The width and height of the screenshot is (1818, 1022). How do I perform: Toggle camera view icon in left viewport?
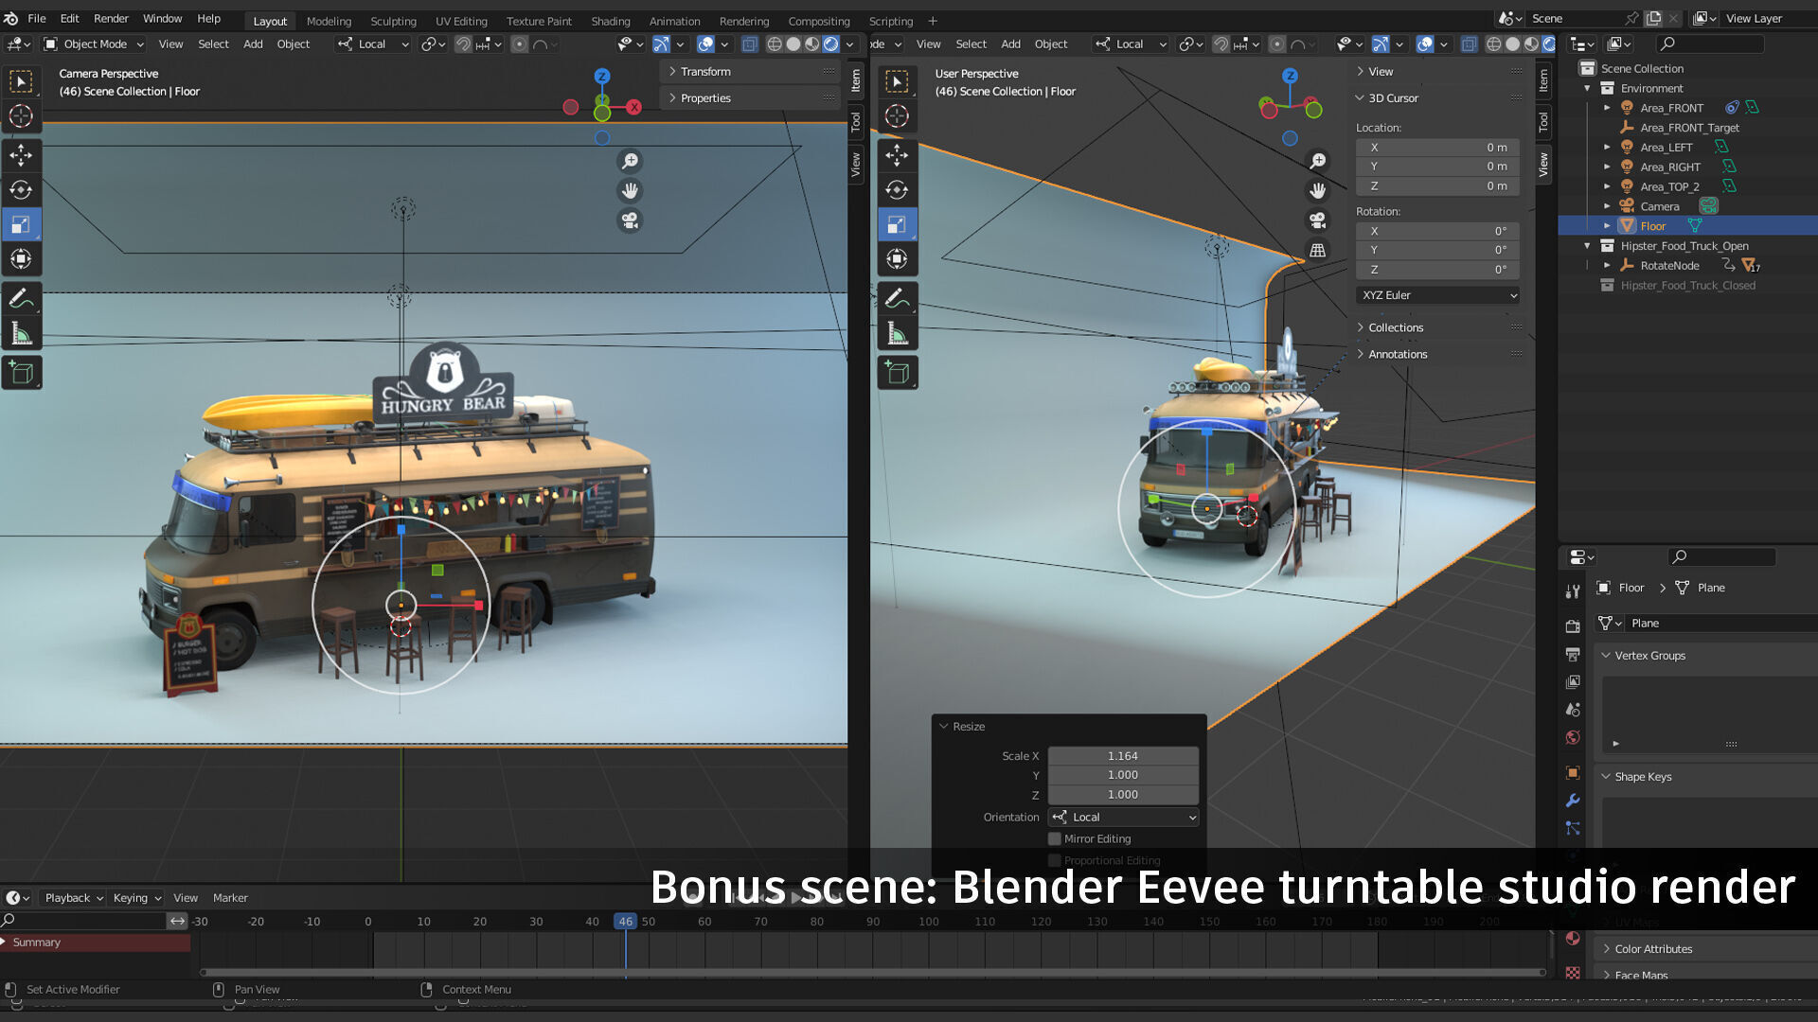click(630, 220)
